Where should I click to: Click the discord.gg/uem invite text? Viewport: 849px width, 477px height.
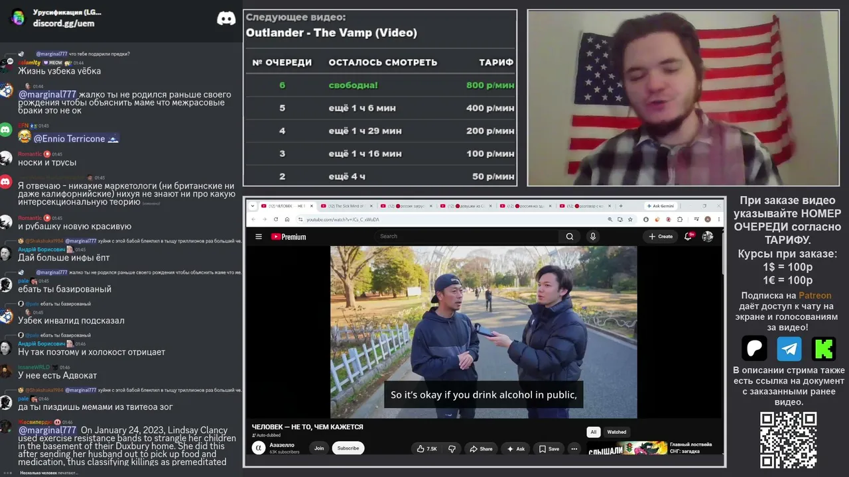(64, 23)
